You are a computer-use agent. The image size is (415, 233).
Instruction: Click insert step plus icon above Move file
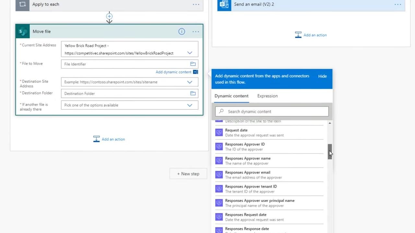click(x=109, y=16)
